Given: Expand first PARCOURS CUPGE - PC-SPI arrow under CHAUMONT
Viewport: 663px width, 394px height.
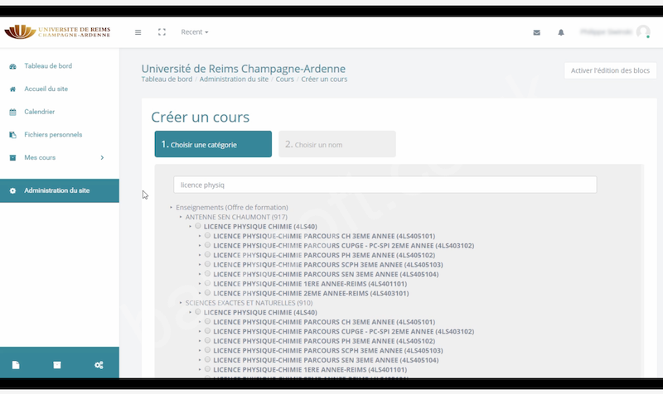Looking at the screenshot, I should 200,246.
